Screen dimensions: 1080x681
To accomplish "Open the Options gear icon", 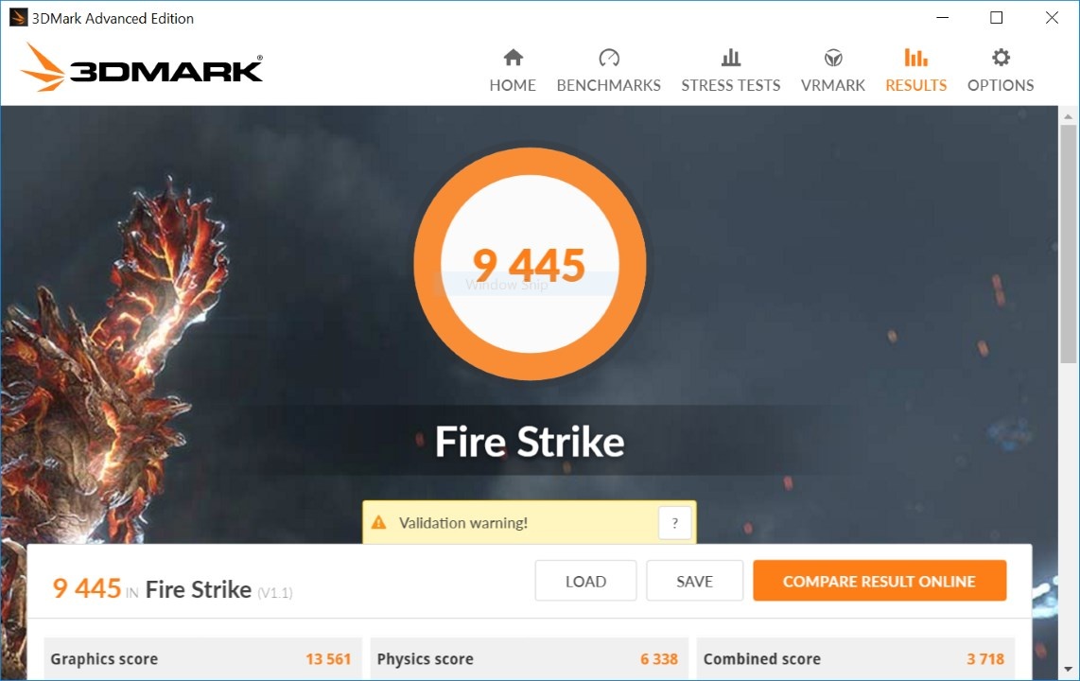I will (1001, 57).
